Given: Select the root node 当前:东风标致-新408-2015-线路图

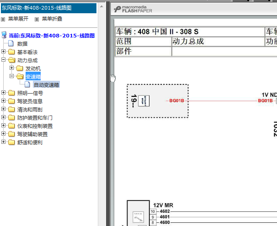Looking at the screenshot, I should coord(52,36).
